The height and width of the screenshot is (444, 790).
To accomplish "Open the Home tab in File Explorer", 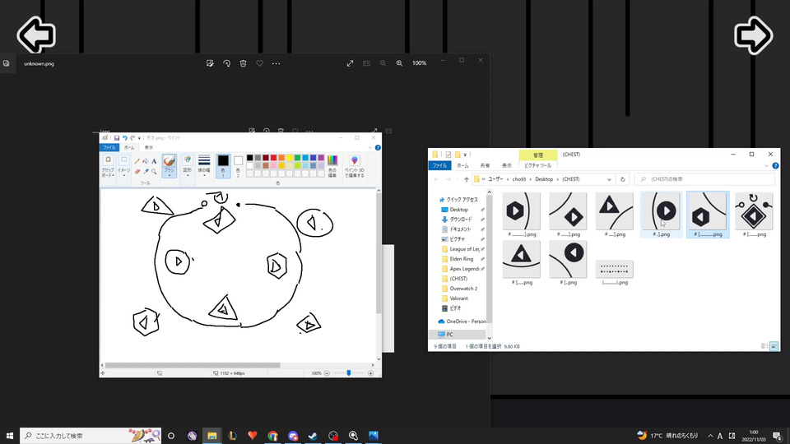I will (x=462, y=165).
